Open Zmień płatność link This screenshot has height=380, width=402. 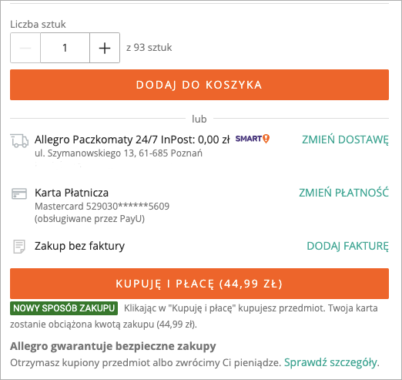[343, 193]
